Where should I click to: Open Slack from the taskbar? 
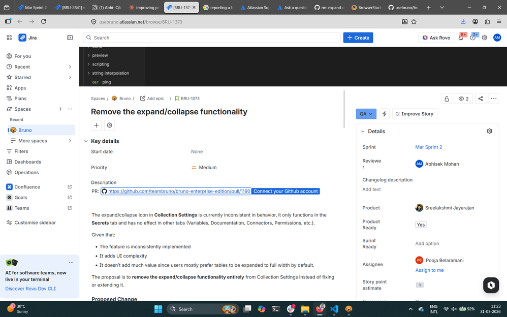291,309
